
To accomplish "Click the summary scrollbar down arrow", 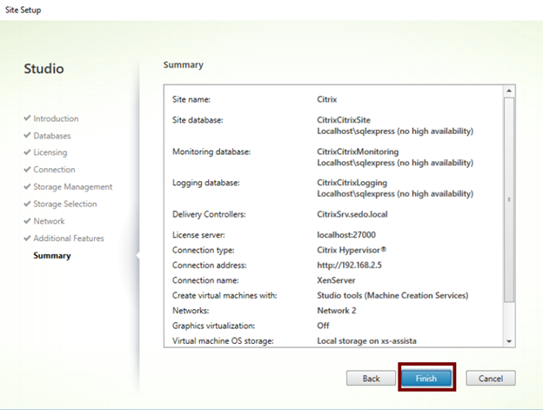I will click(x=509, y=341).
